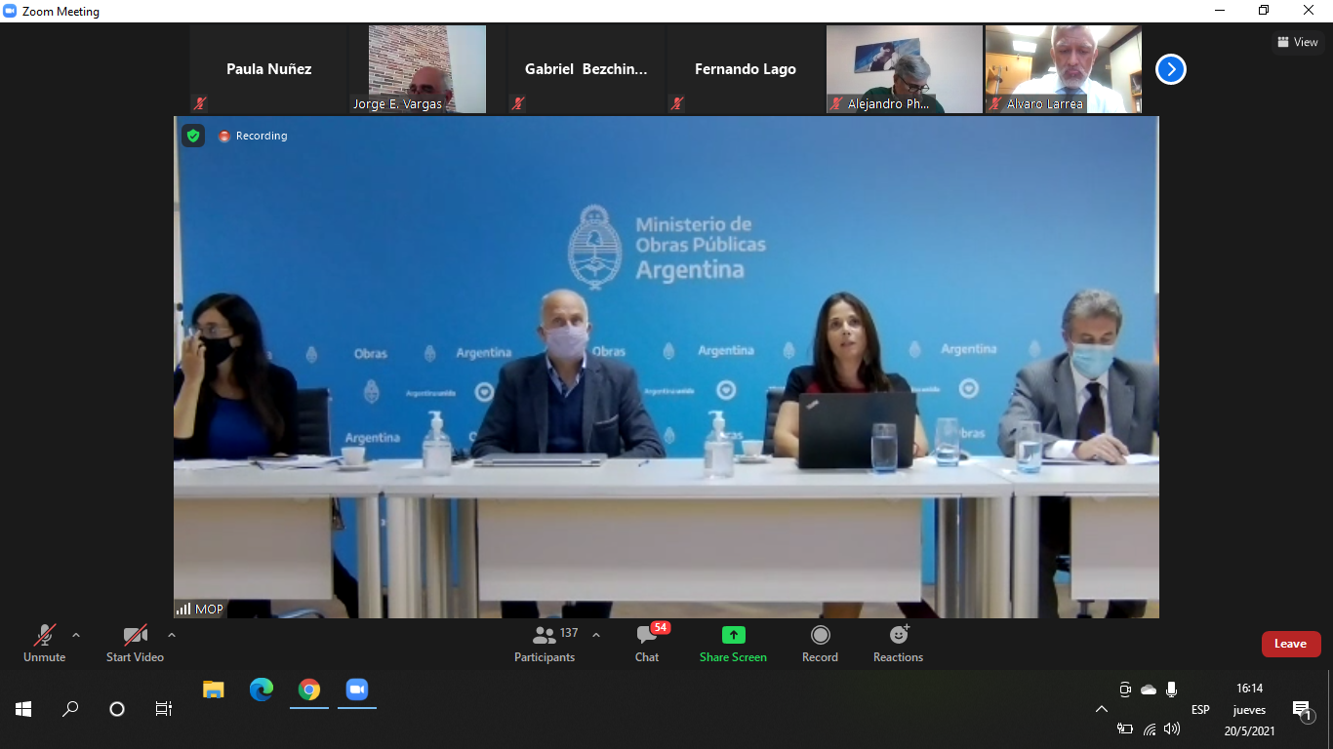Screen dimensions: 1333x749
Task: Open File Explorer from taskbar
Action: (x=214, y=690)
